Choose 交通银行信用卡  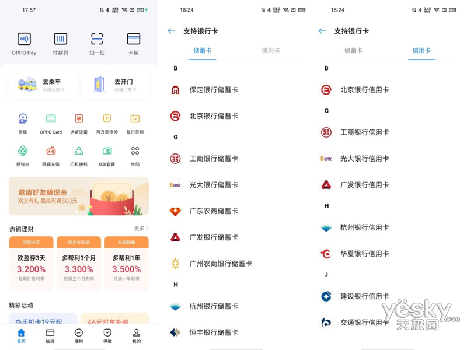(x=388, y=323)
